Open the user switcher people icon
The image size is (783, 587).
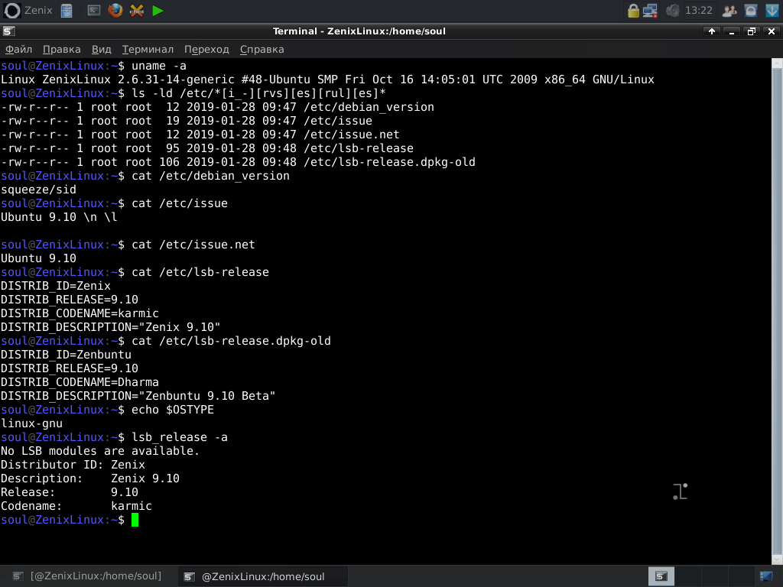click(729, 11)
